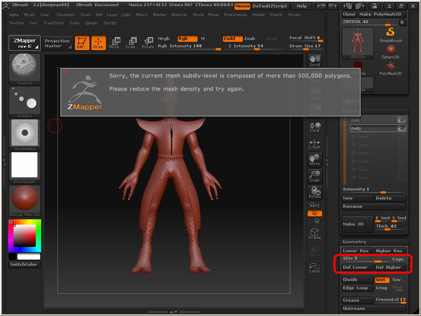
Task: Select the ZBRUSH model tool thumbnail
Action: pos(358,43)
